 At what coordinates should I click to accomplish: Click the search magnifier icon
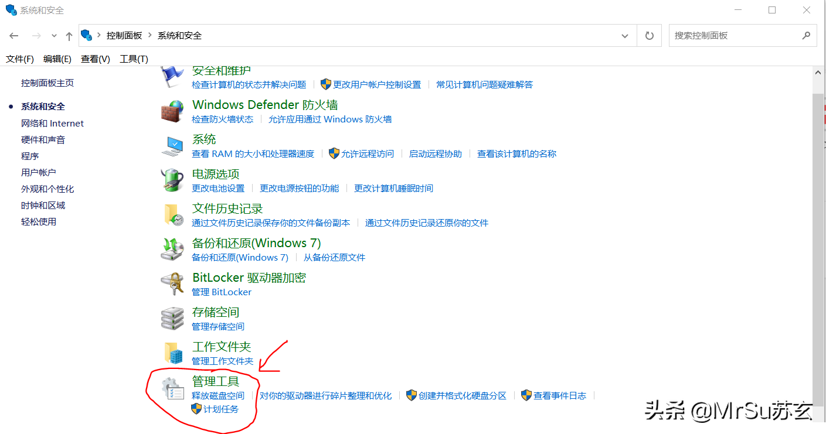[x=806, y=36]
